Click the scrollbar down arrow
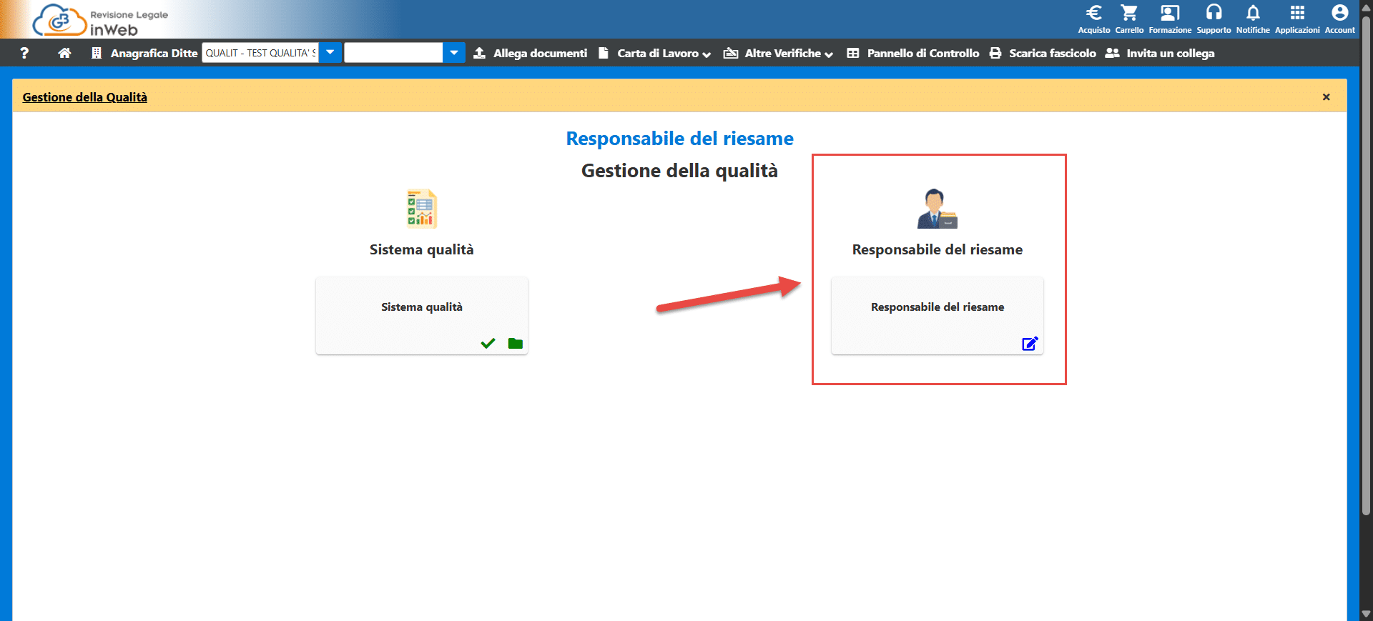 1366,614
